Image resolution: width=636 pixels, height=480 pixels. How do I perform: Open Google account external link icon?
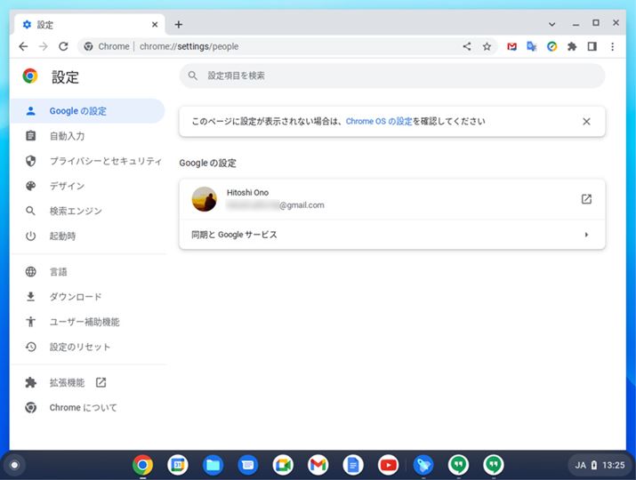pyautogui.click(x=586, y=199)
